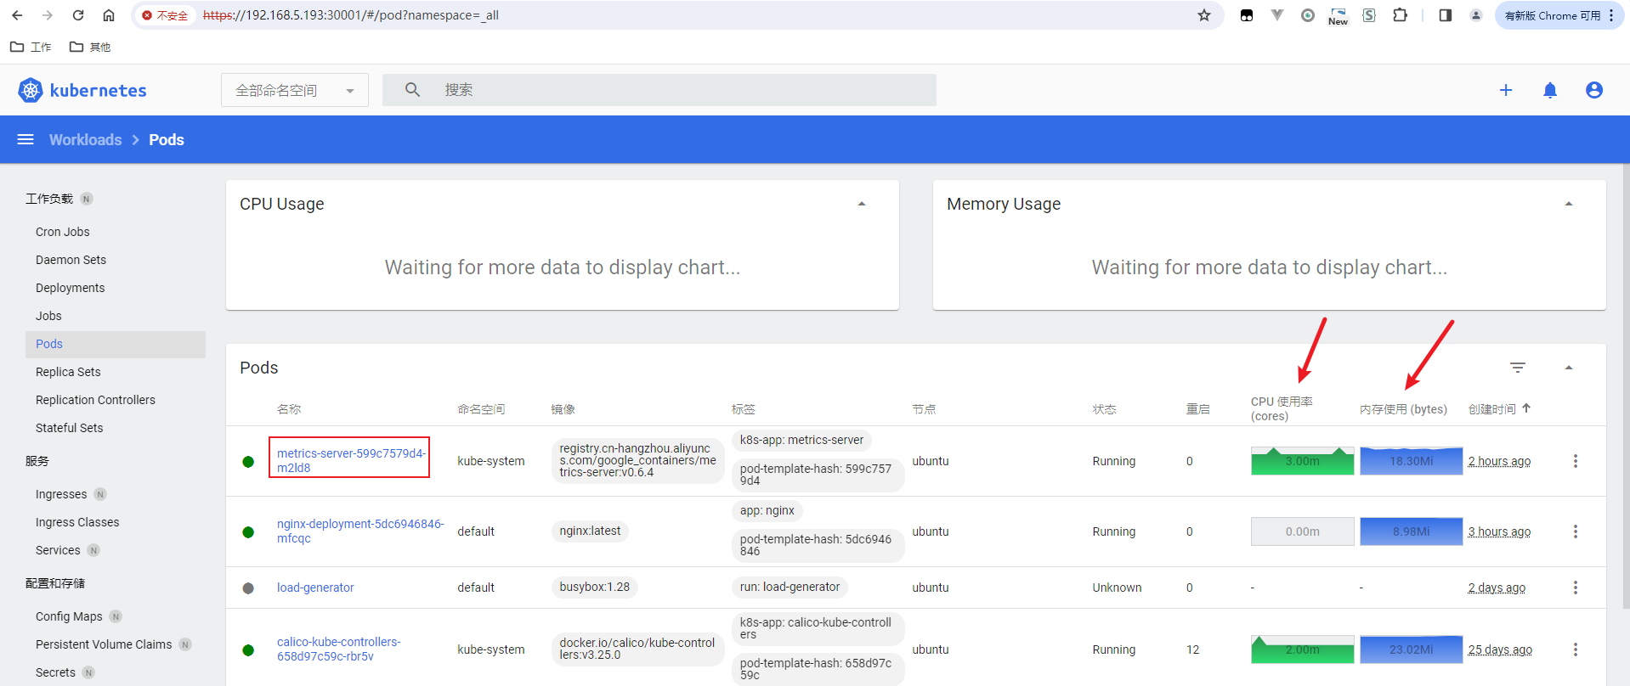This screenshot has width=1630, height=686.
Task: Open the notifications bell
Action: click(1550, 90)
